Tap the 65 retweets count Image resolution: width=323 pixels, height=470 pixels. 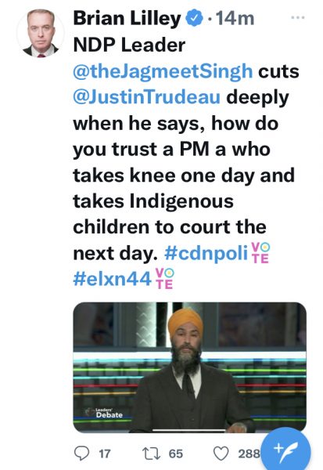tap(176, 454)
